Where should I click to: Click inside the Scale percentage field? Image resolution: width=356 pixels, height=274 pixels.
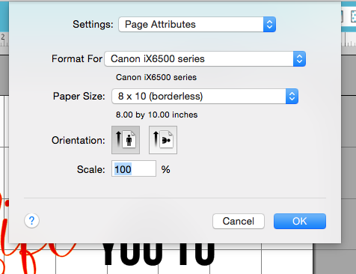click(x=134, y=169)
